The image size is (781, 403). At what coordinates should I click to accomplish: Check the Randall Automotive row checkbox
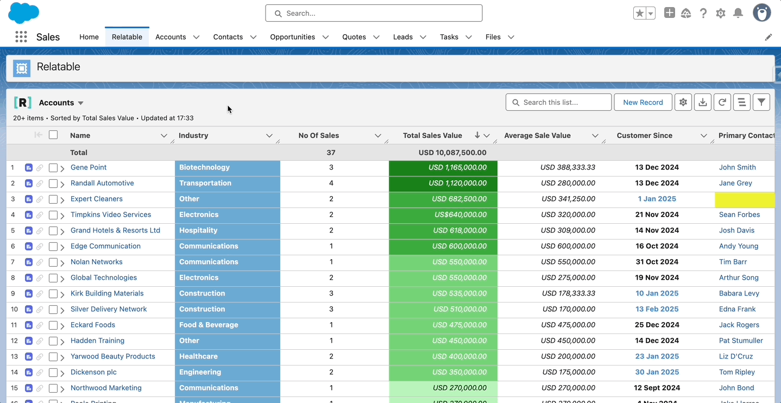(x=53, y=184)
